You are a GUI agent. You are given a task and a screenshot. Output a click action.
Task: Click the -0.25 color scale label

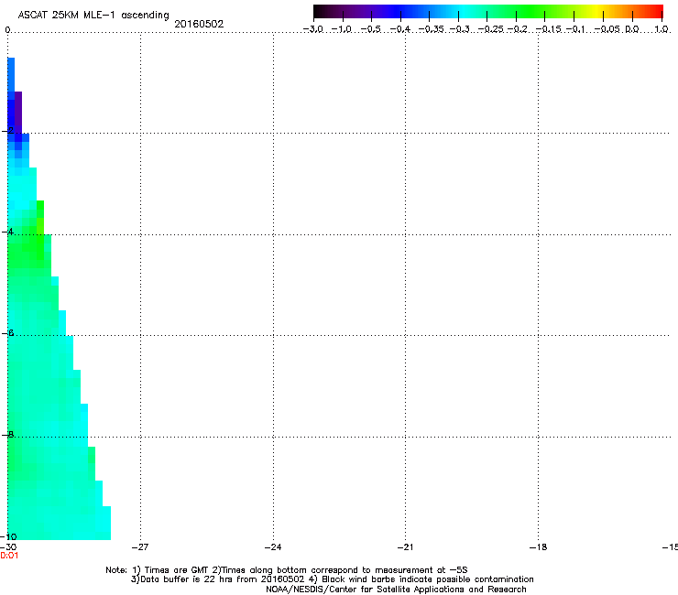pos(491,29)
